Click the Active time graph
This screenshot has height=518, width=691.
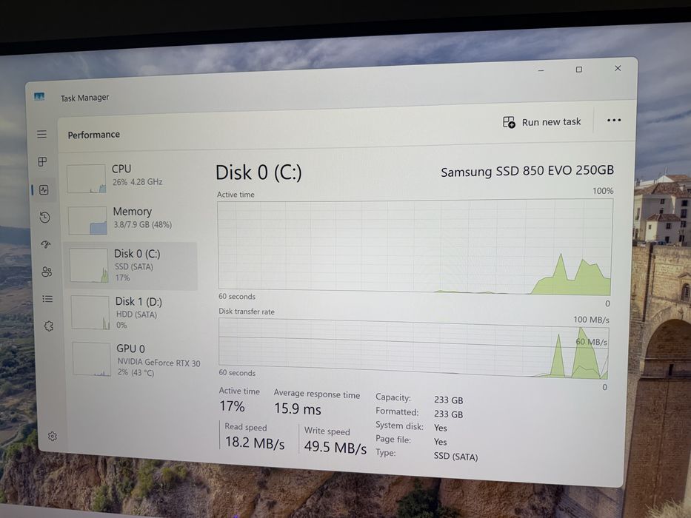(415, 246)
